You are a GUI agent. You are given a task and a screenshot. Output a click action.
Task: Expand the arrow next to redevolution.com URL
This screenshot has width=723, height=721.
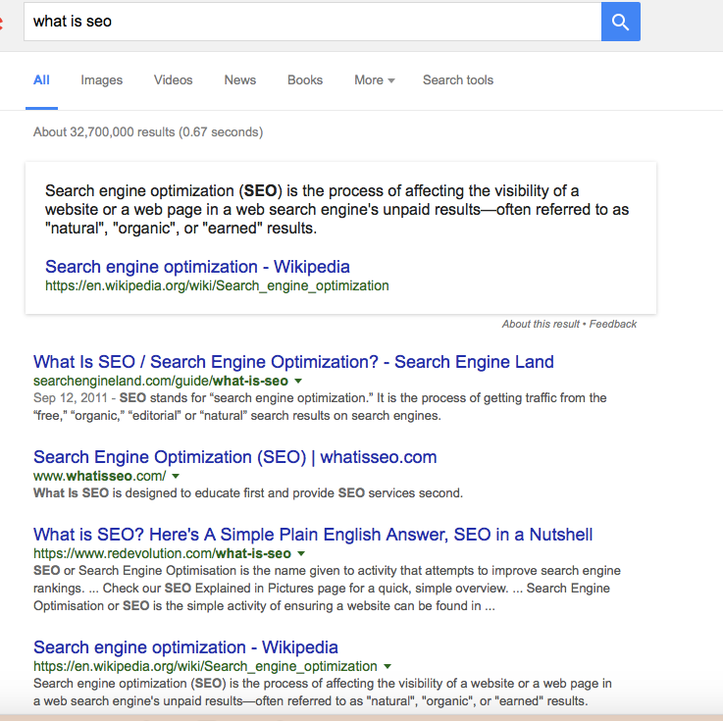pos(301,553)
